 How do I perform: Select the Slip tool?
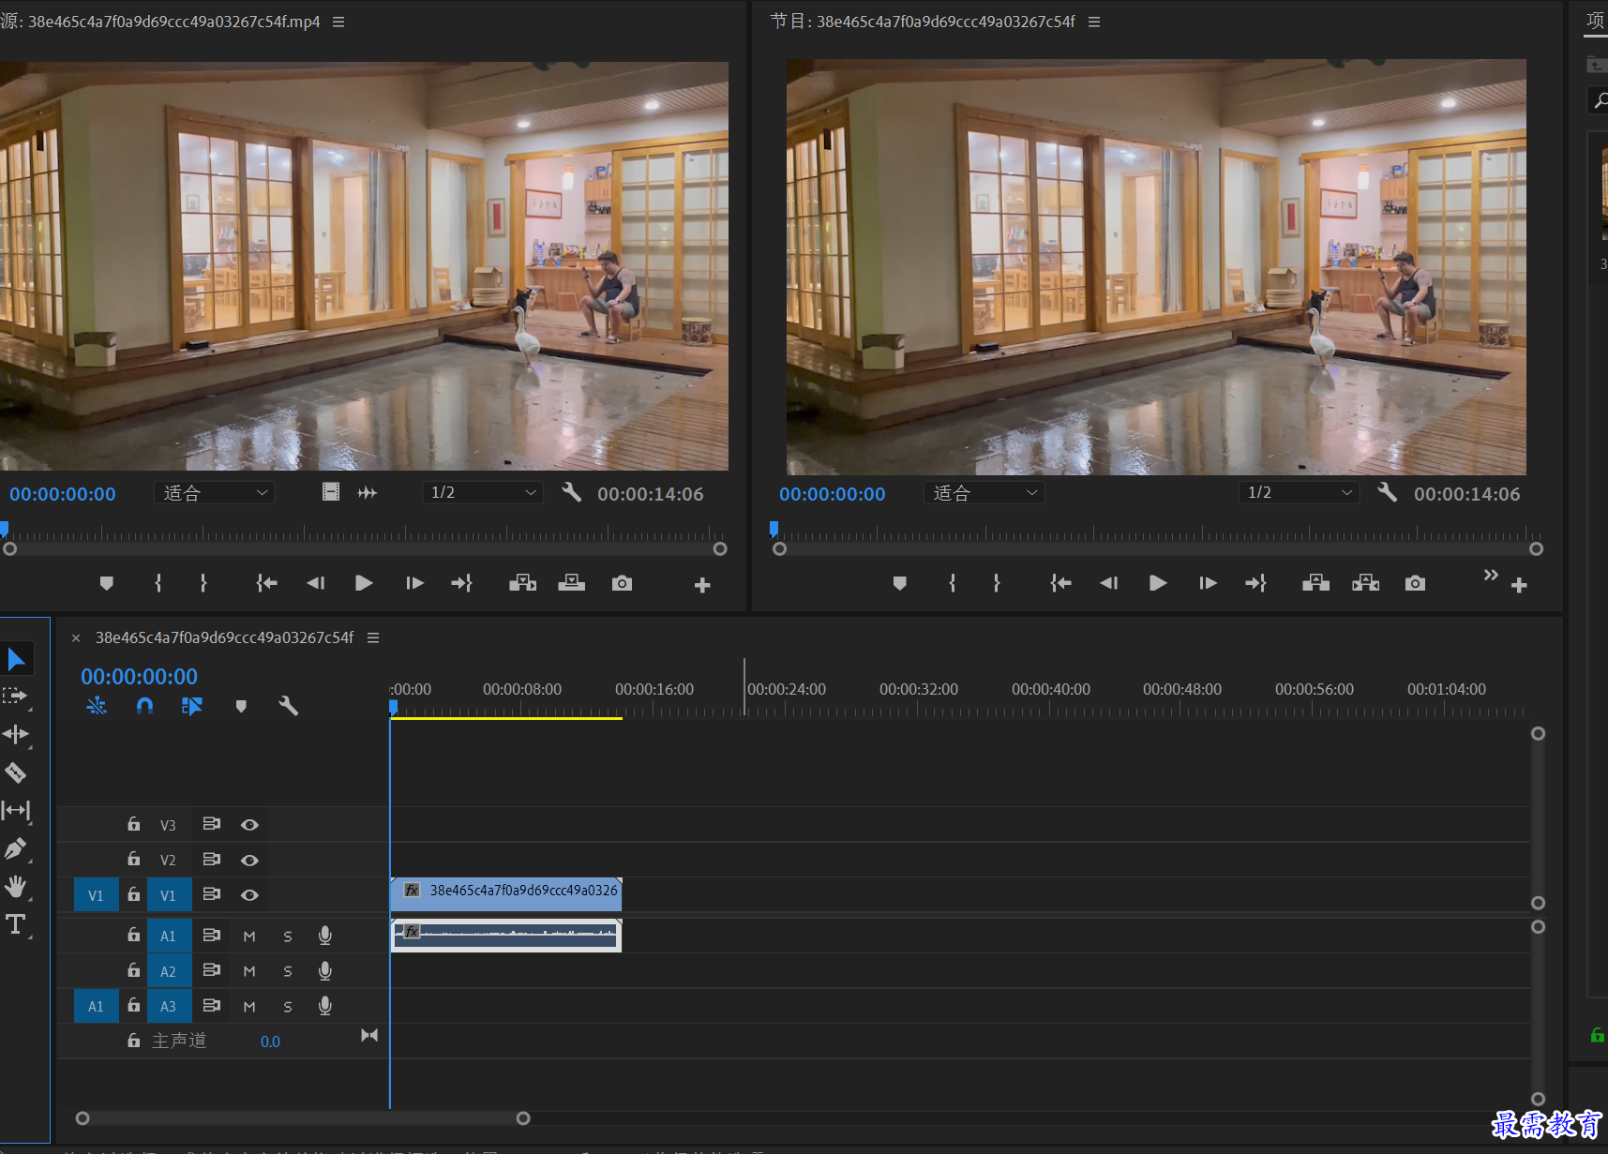coord(16,810)
